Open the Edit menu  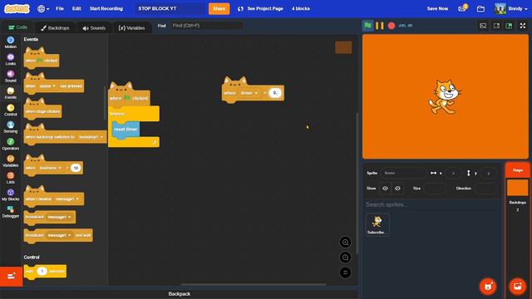pyautogui.click(x=76, y=8)
